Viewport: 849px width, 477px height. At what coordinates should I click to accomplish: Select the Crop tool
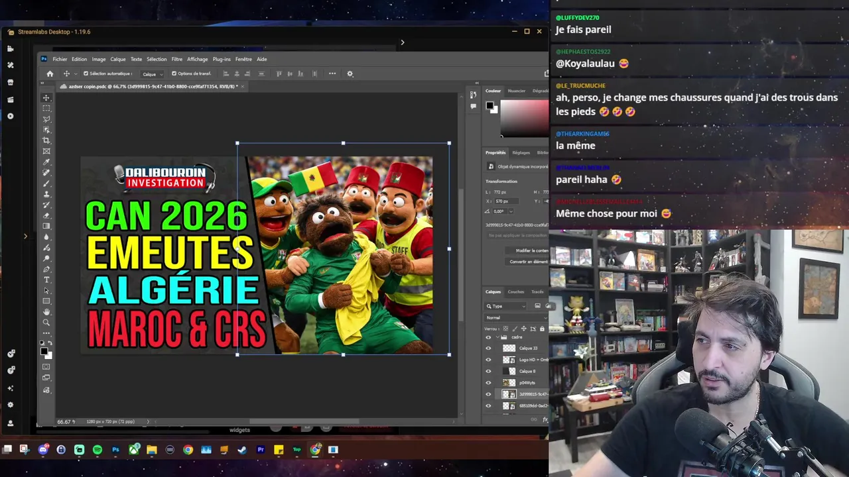coord(46,140)
